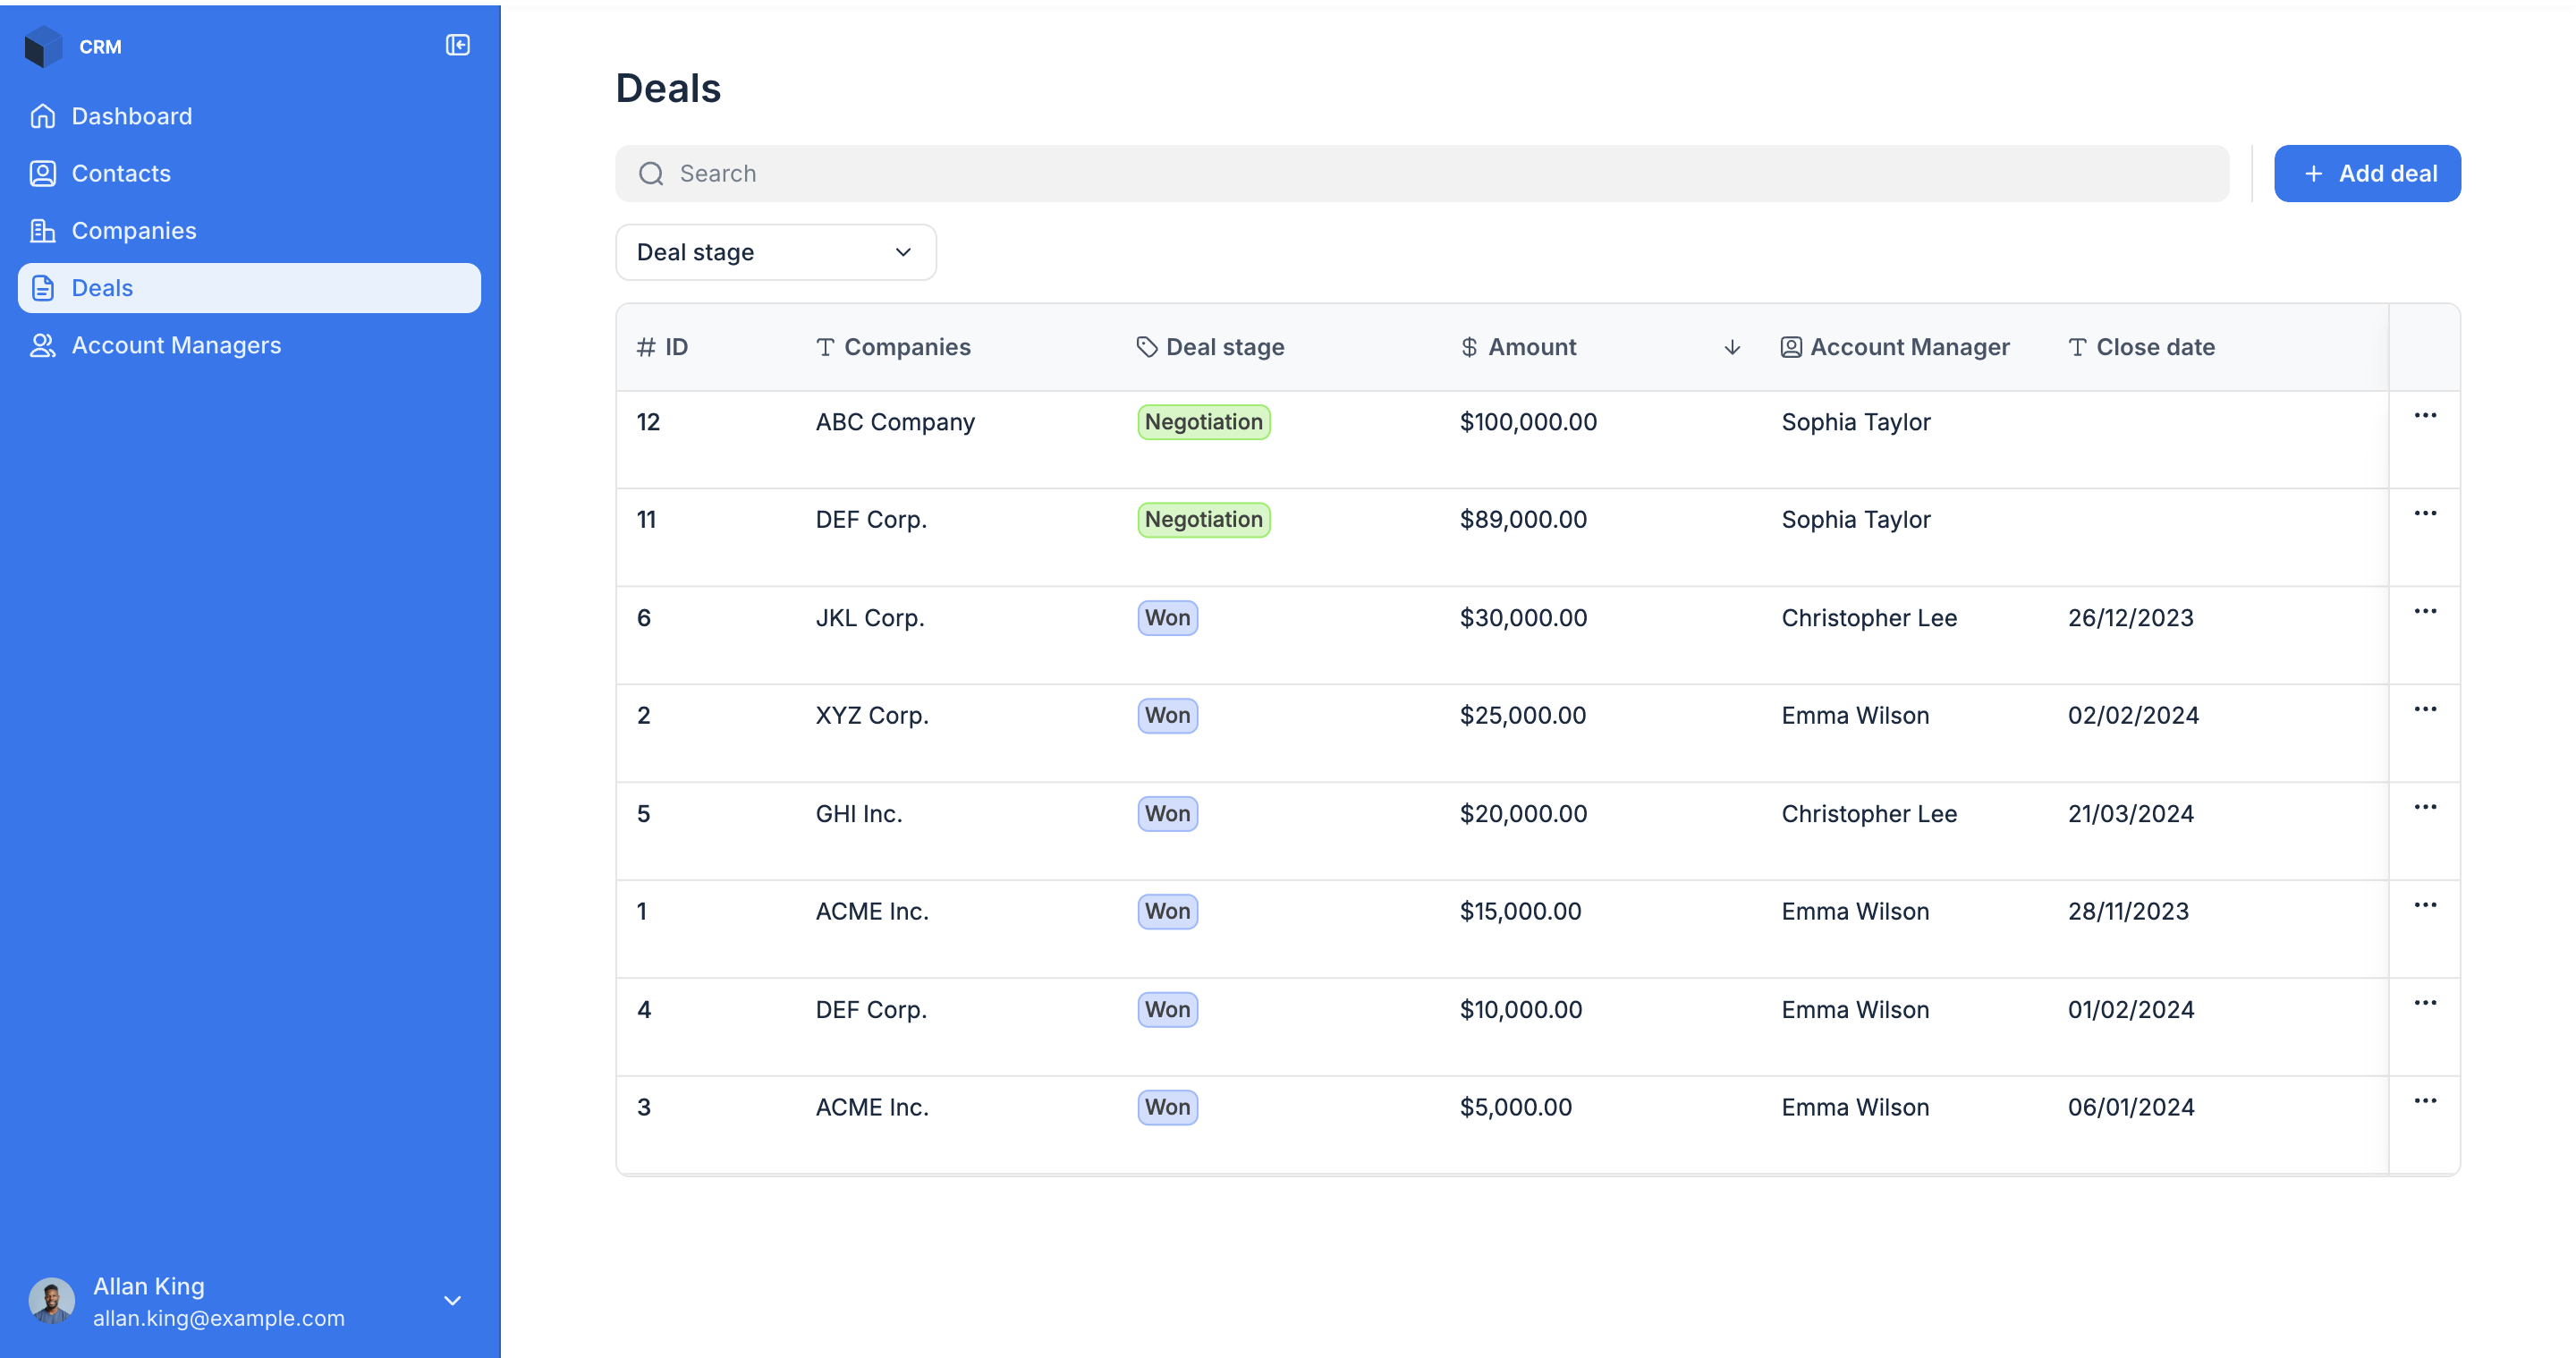Click the sort arrow in the Amount column
The image size is (2576, 1358).
point(1732,347)
